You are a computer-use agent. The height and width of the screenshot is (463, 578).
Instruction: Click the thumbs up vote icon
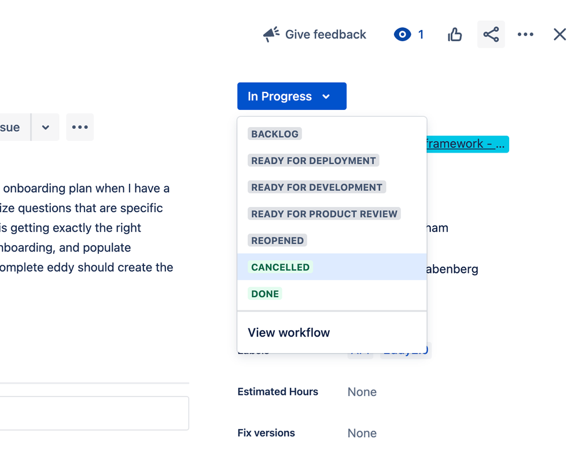tap(455, 35)
